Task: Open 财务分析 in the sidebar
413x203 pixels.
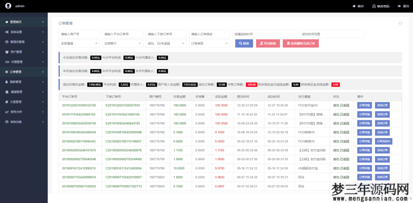Action: click(16, 111)
